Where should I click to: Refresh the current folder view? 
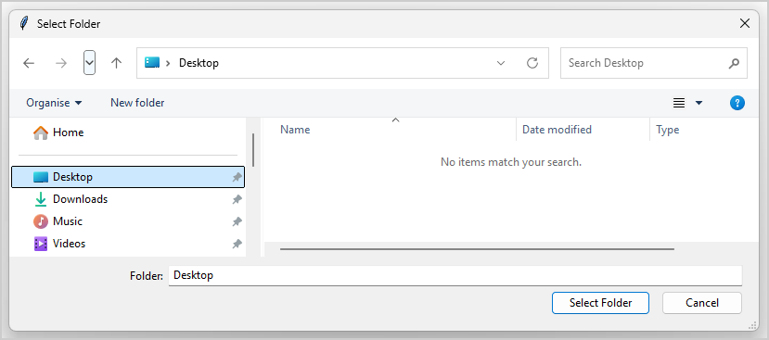coord(532,63)
